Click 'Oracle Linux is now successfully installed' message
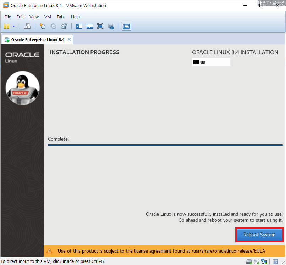The width and height of the screenshot is (286, 265). click(214, 214)
